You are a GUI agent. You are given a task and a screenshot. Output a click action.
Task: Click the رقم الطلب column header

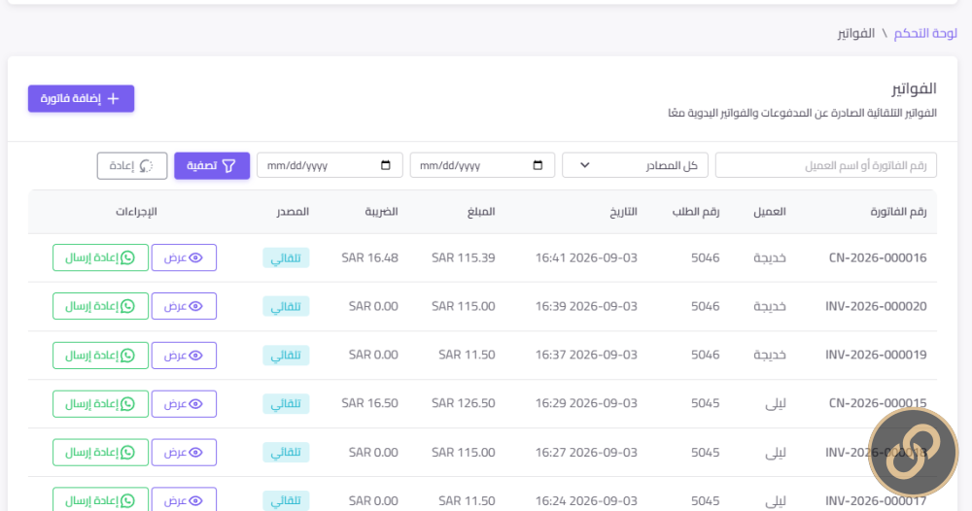[696, 212]
